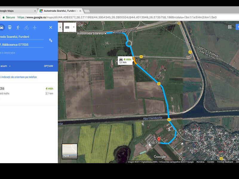239x179 pixels.
Task: Close the directions panel
Action: coord(50,27)
